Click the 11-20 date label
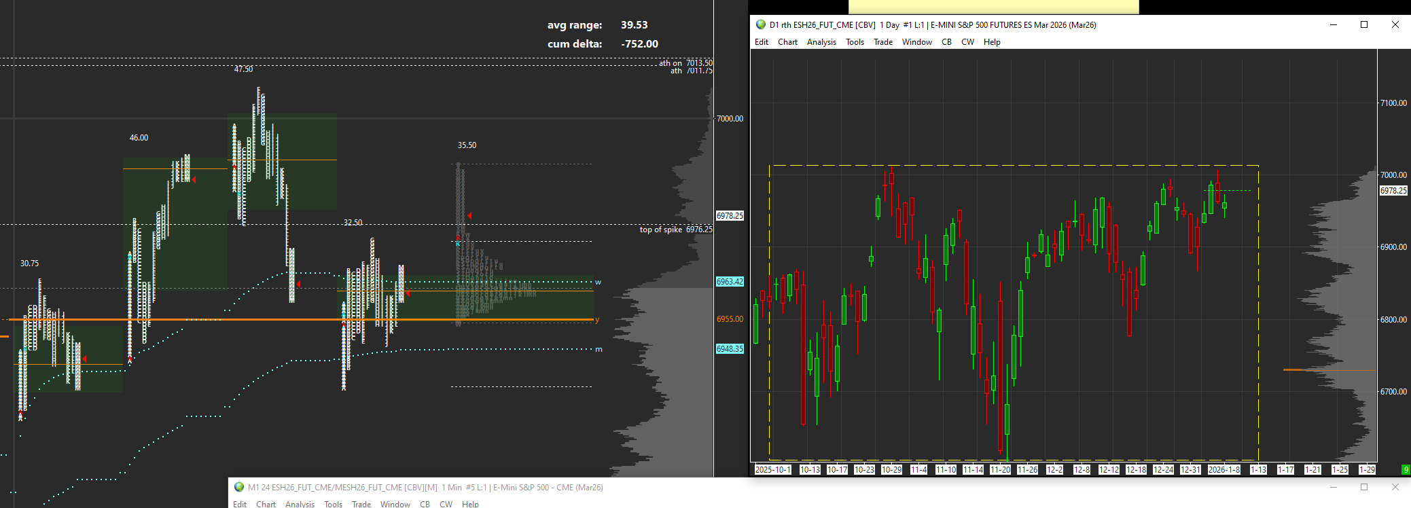 click(1000, 469)
